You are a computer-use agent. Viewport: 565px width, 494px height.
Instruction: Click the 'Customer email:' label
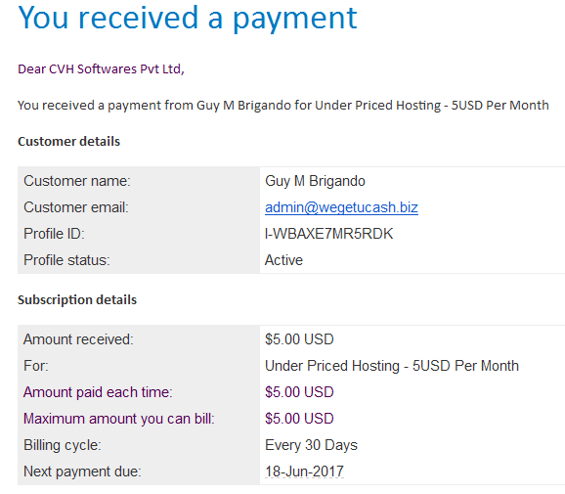[x=76, y=207]
